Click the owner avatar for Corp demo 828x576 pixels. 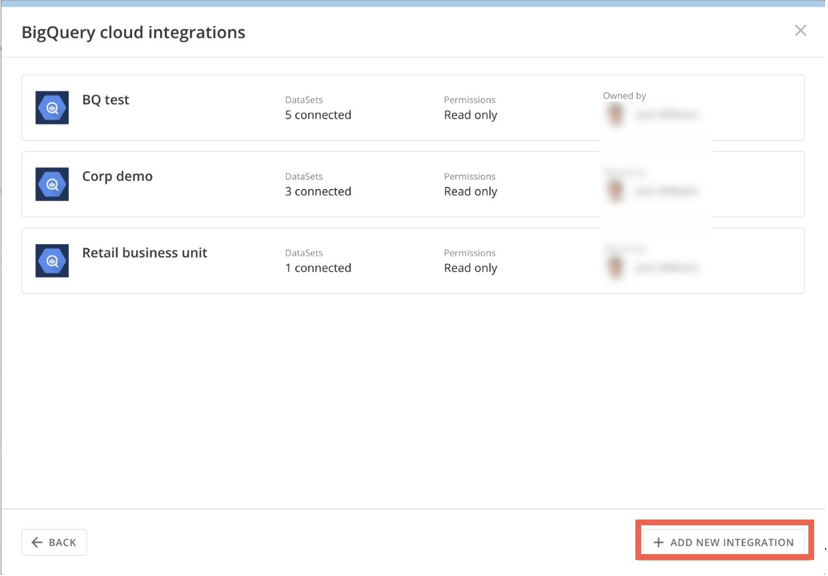615,191
